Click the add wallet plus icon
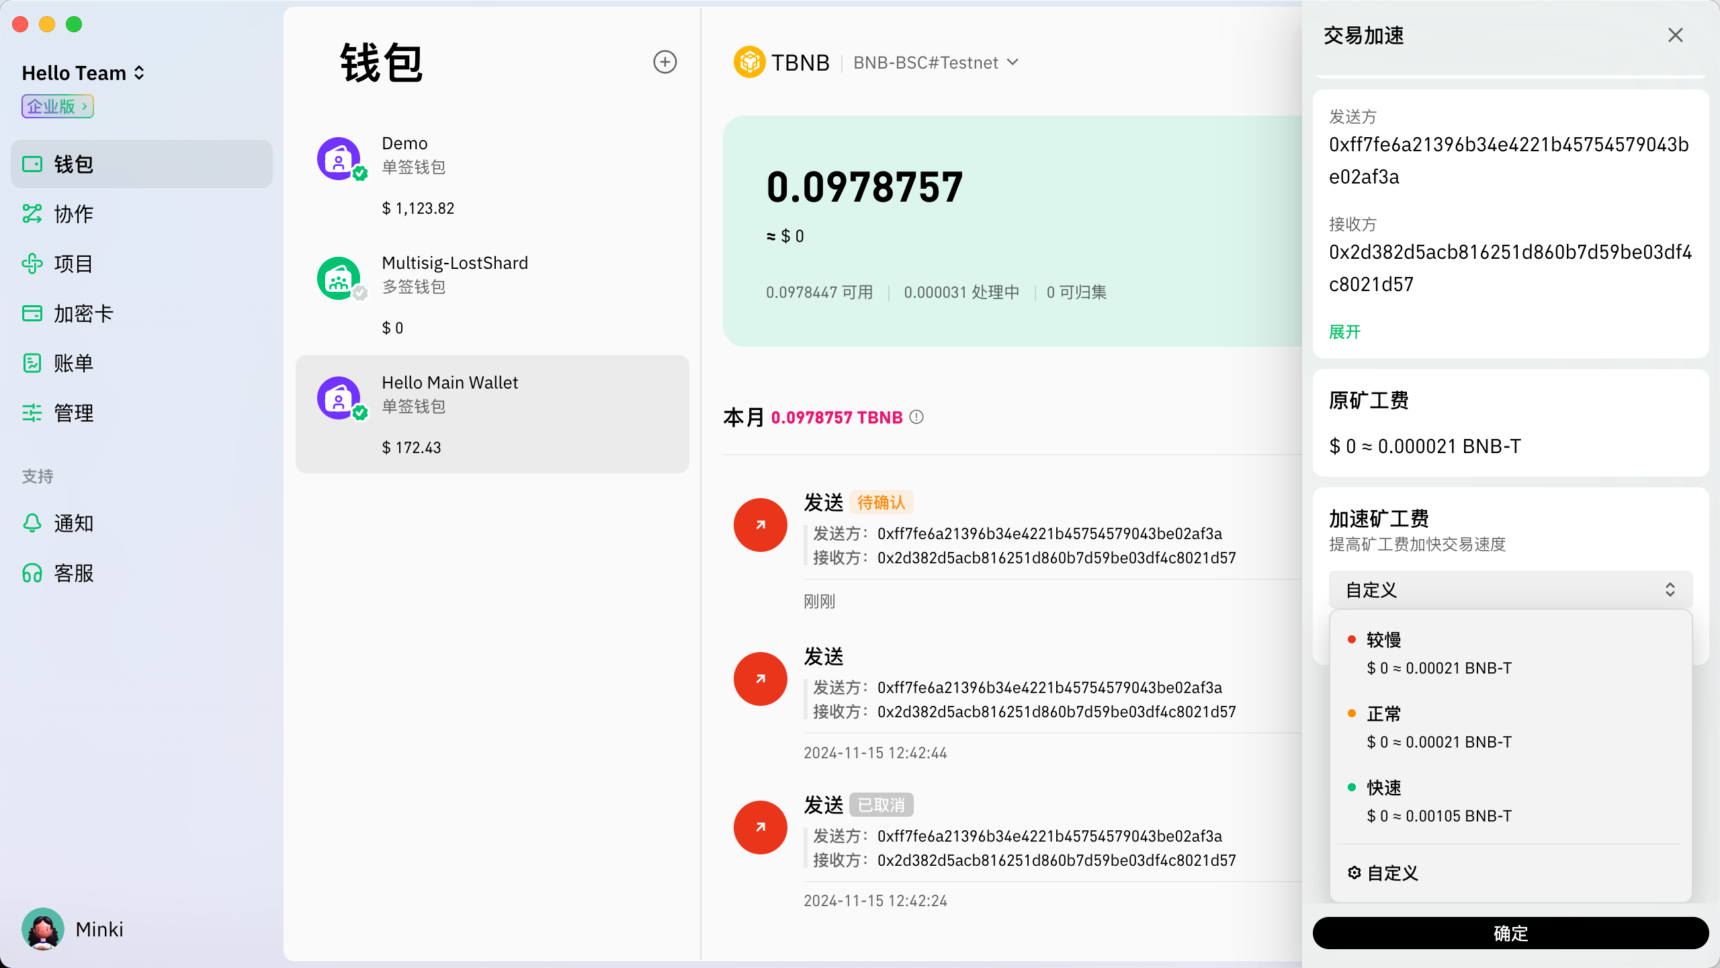Image resolution: width=1720 pixels, height=968 pixels. pyautogui.click(x=664, y=62)
